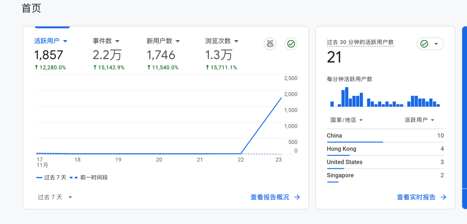Open the 活跃用户 metric dropdown
The height and width of the screenshot is (224, 467).
point(51,41)
